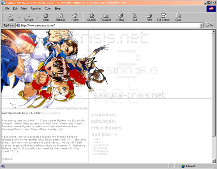The width and height of the screenshot is (217, 169).
Task: Click the Street Fighter artwork image
Action: click(55, 69)
